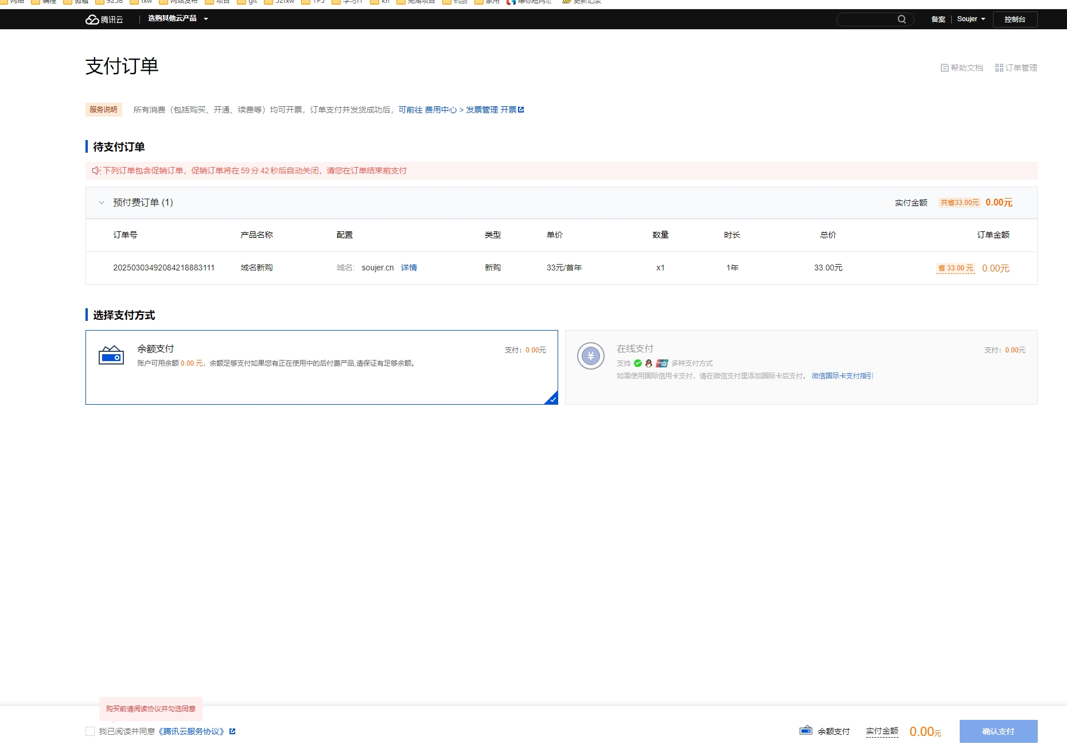This screenshot has width=1067, height=748.
Task: Open the Tencent Cloud logo home link
Action: 104,20
